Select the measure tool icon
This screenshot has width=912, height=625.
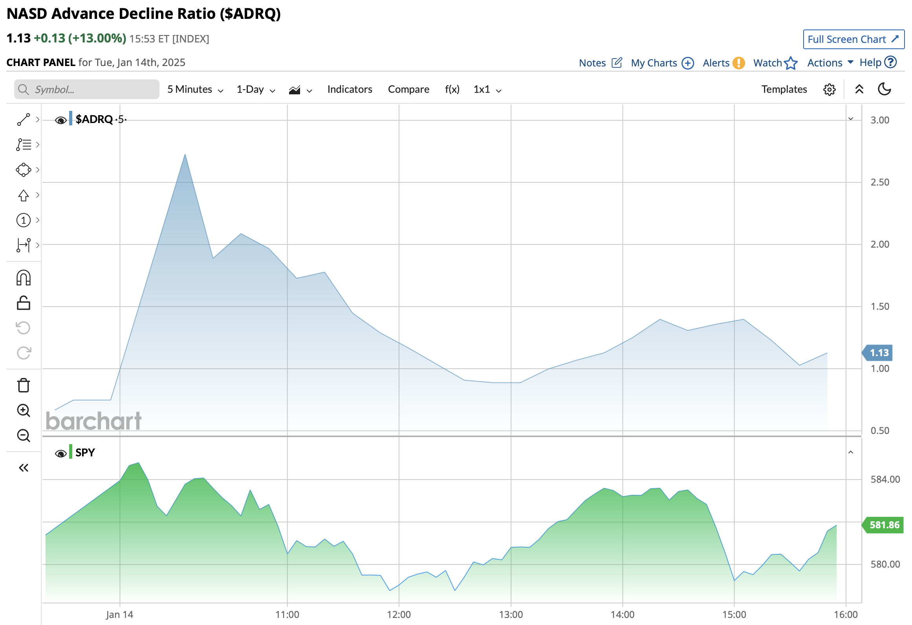(24, 245)
